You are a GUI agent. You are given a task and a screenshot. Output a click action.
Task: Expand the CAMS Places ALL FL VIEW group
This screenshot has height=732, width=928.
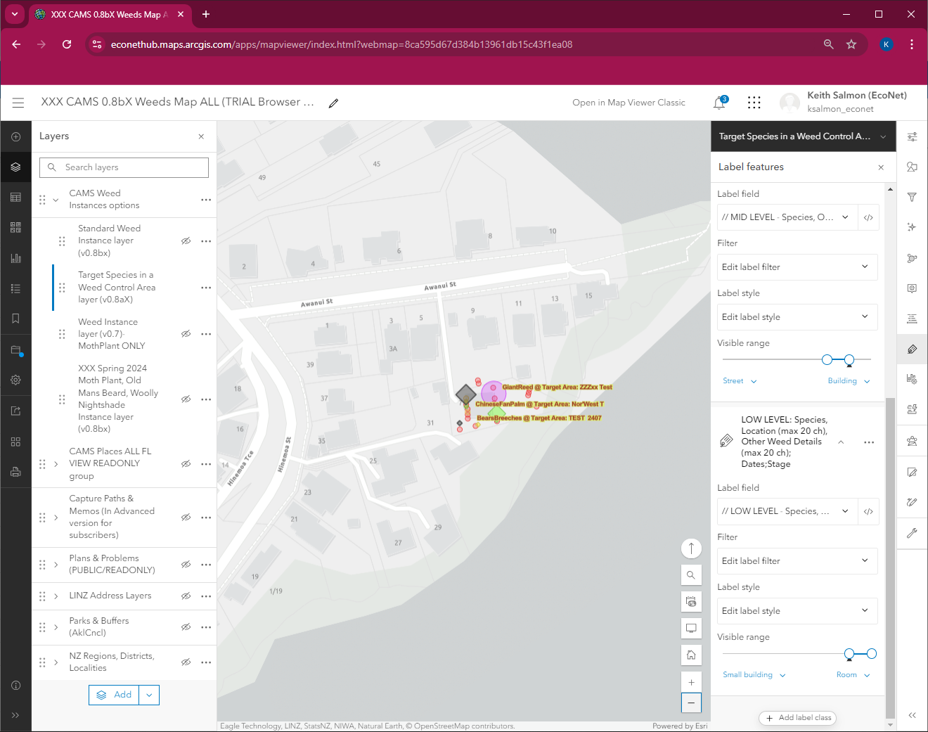(x=56, y=463)
